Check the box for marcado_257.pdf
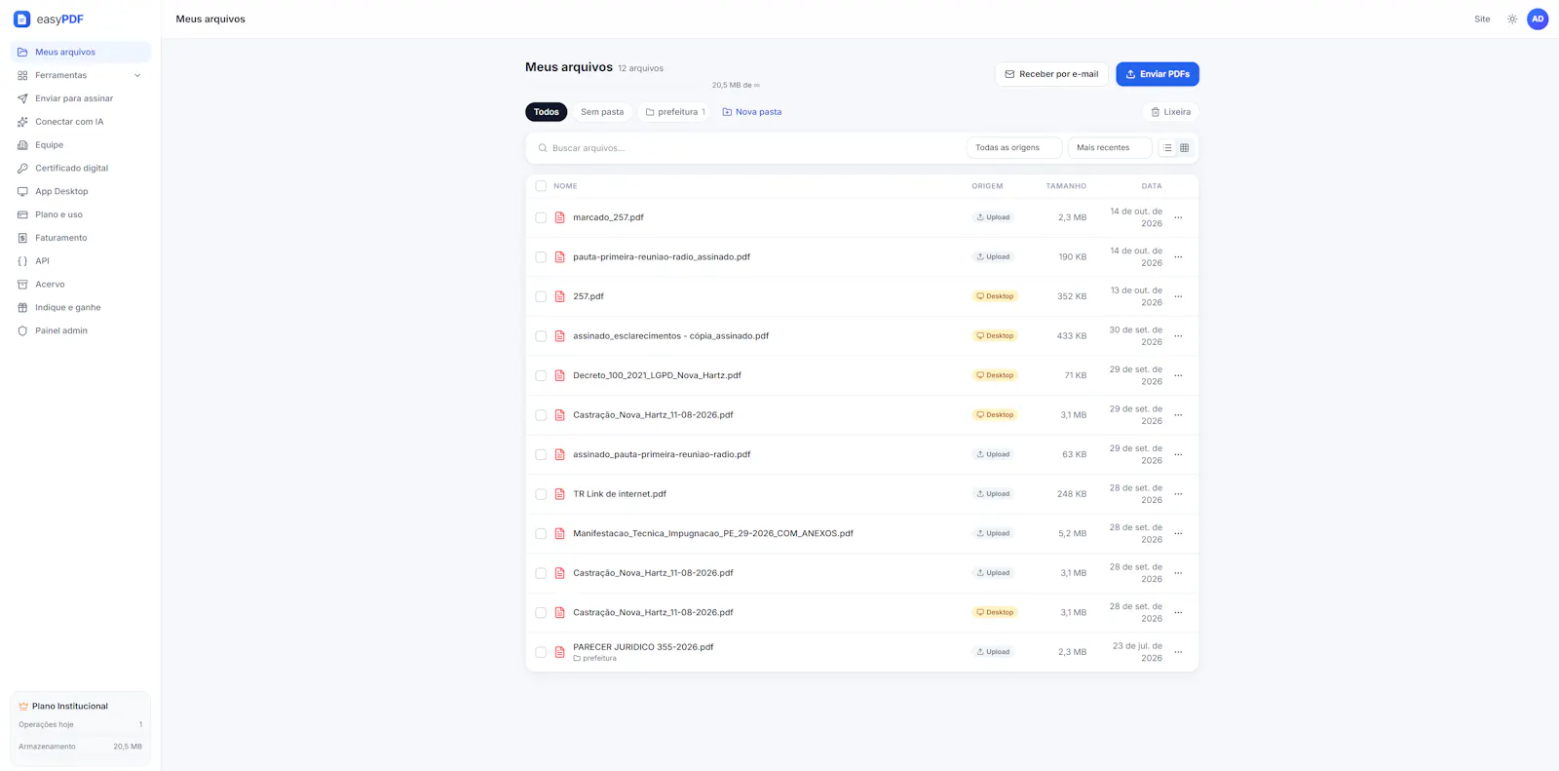The width and height of the screenshot is (1559, 771). point(541,217)
